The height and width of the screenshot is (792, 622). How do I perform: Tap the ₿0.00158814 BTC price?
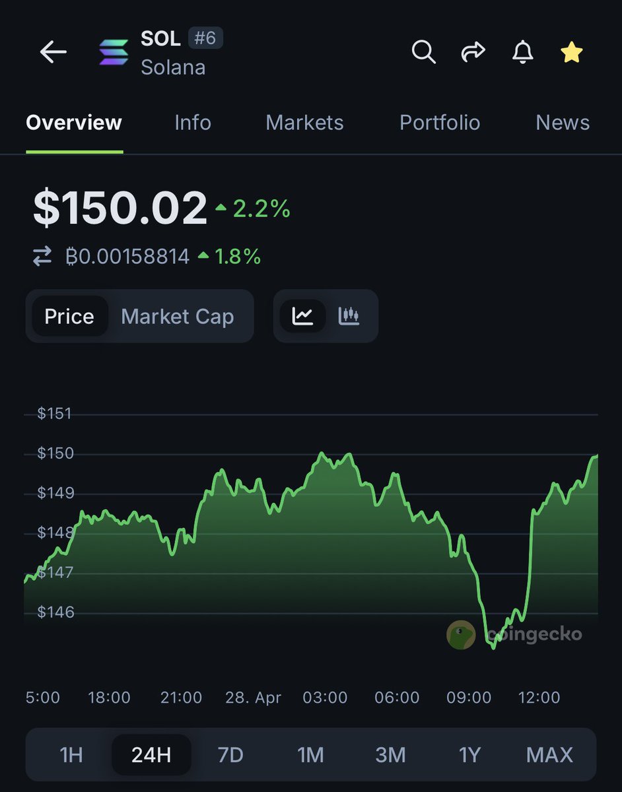(127, 257)
